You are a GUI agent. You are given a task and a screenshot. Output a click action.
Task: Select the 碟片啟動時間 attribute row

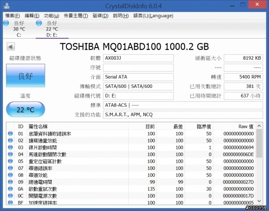pyautogui.click(x=131, y=148)
